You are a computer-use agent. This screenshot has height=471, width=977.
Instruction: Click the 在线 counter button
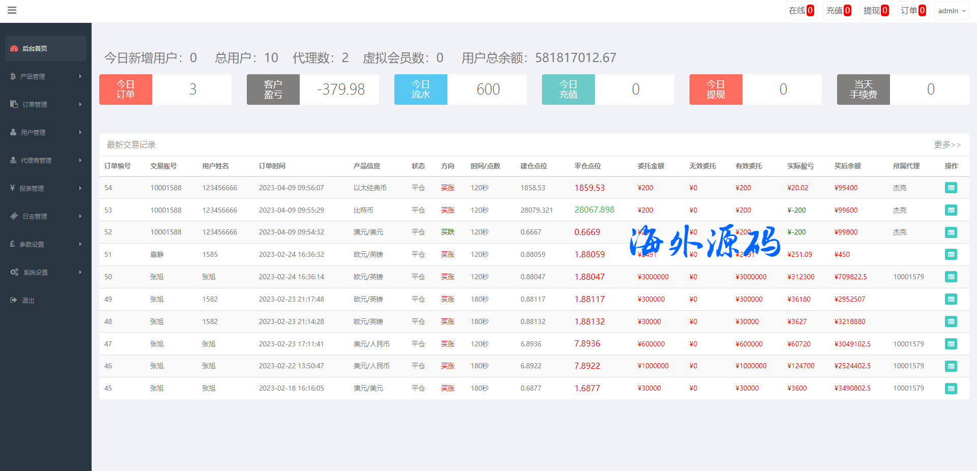click(801, 11)
